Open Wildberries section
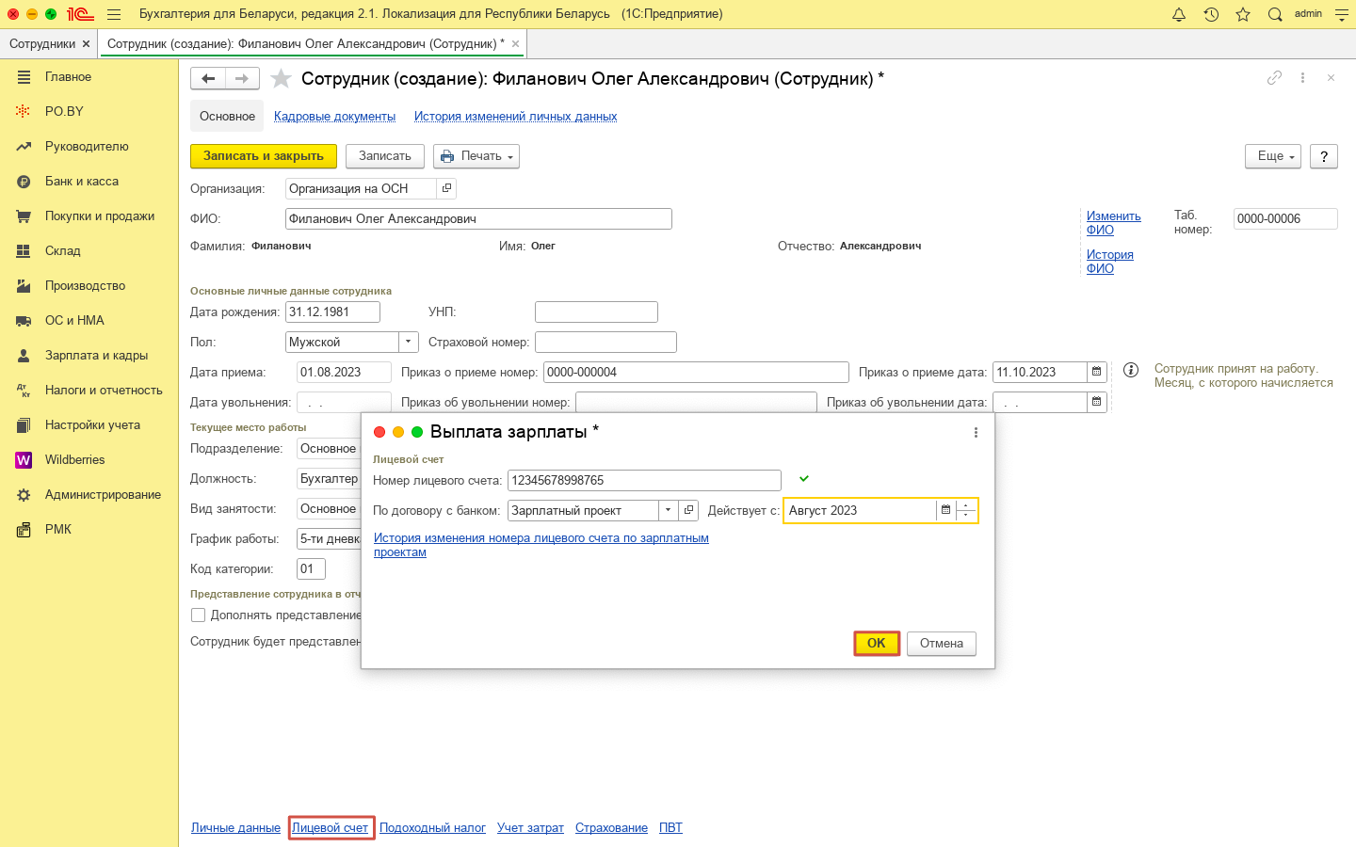Image resolution: width=1356 pixels, height=847 pixels. (x=89, y=459)
